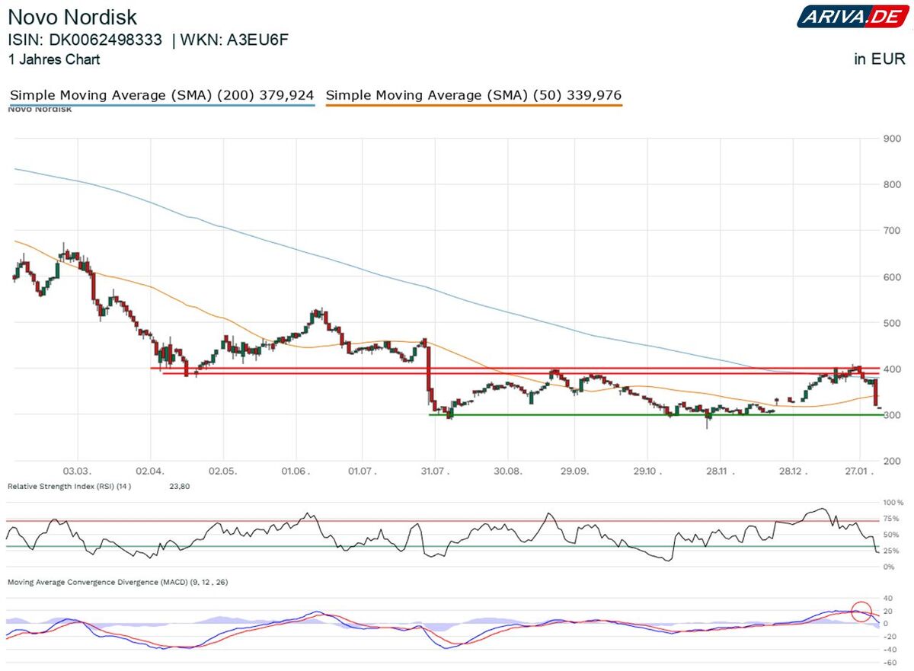The height and width of the screenshot is (671, 914).
Task: Click the 30.08. date axis label
Action: [x=507, y=472]
